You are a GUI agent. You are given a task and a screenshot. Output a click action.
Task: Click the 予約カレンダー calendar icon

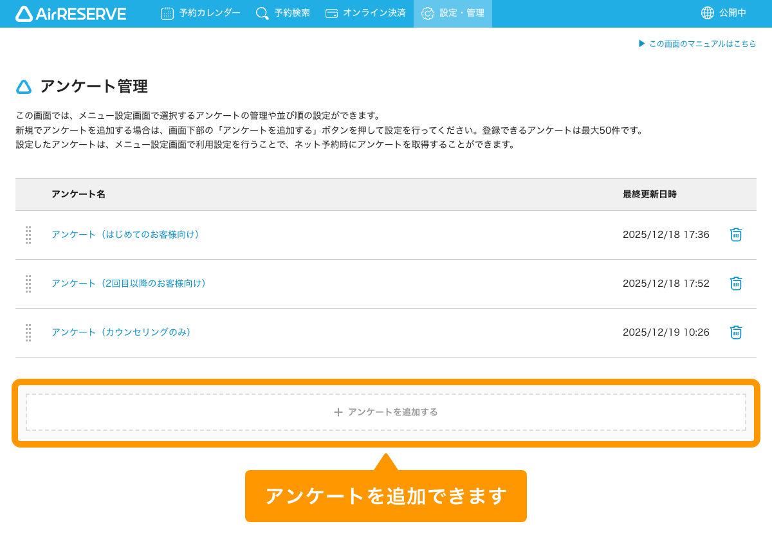coord(167,12)
